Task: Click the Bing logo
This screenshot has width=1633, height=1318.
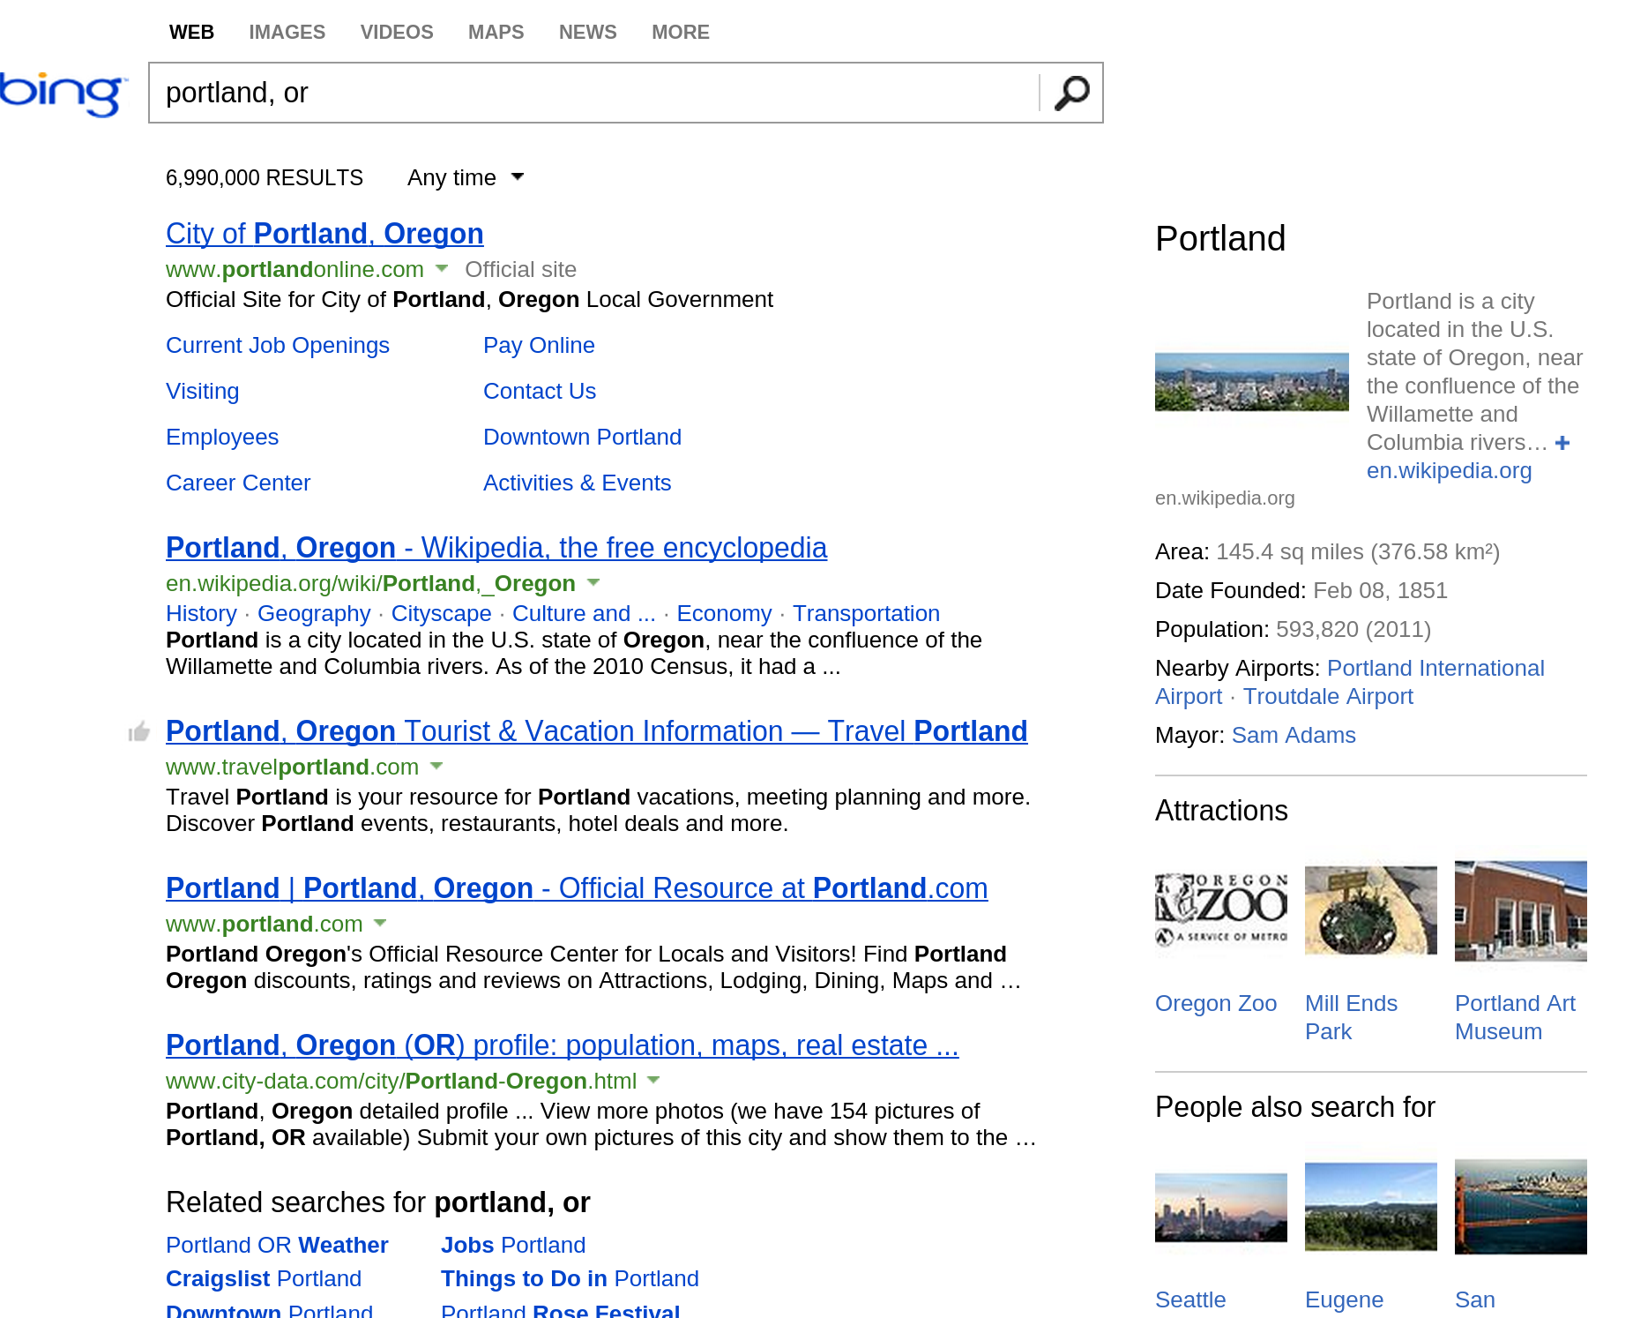Action: (x=62, y=94)
